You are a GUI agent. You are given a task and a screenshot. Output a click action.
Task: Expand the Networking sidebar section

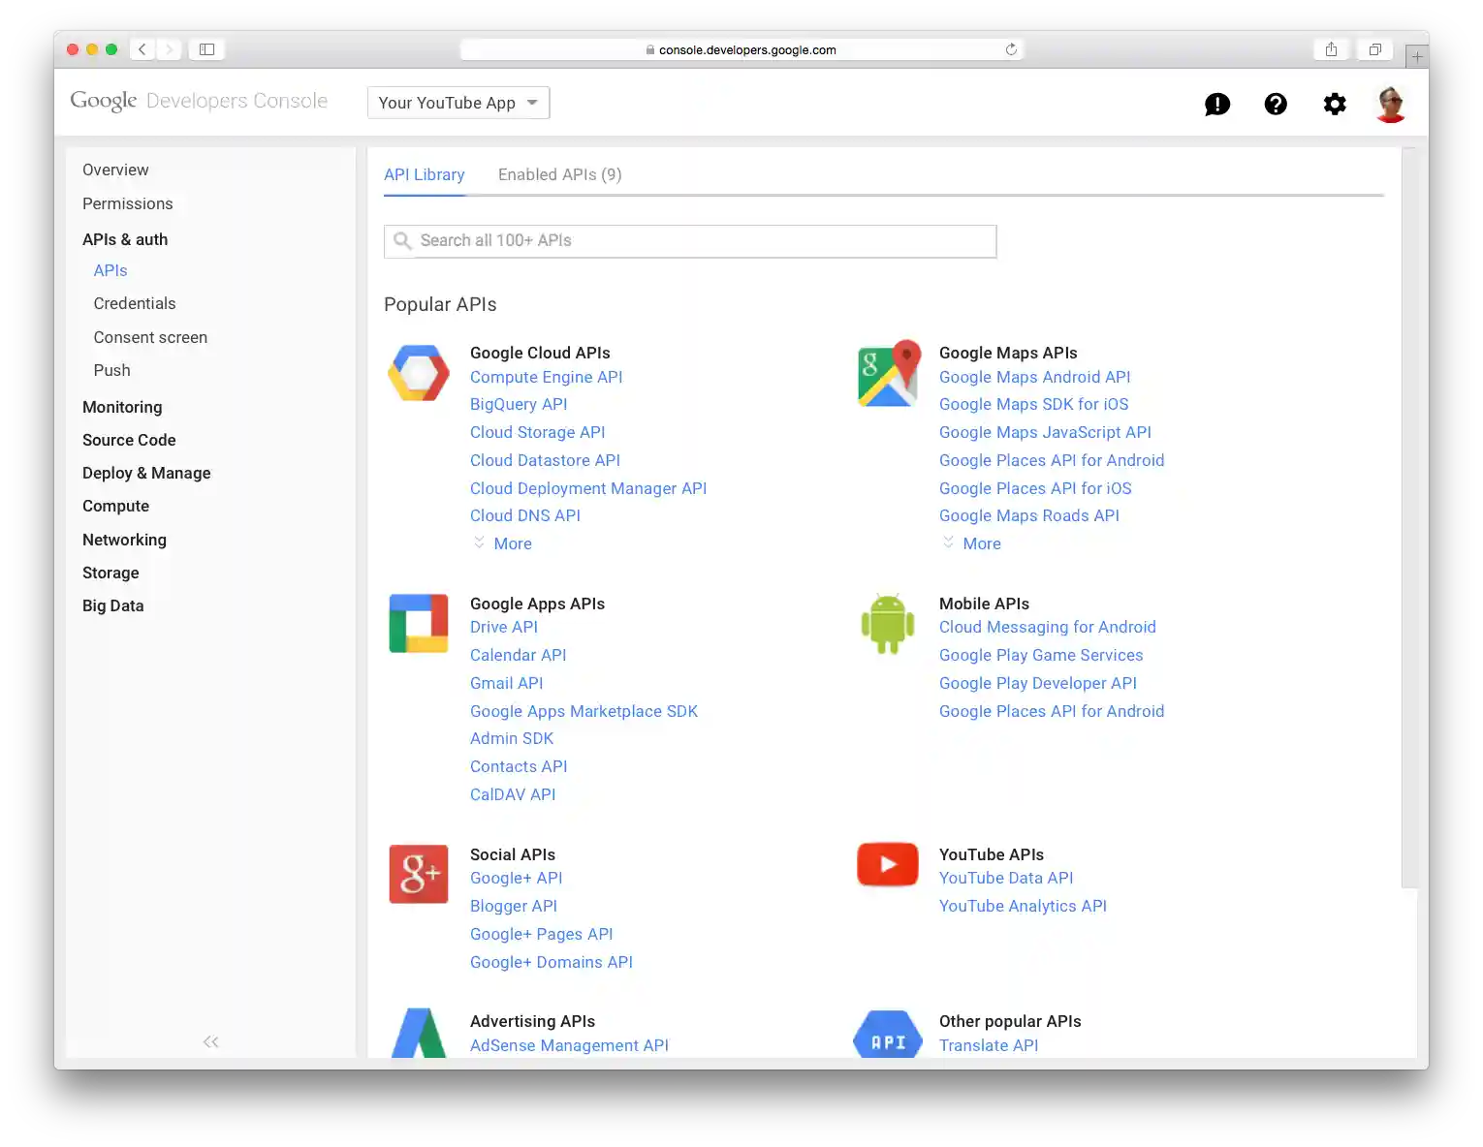tap(124, 540)
